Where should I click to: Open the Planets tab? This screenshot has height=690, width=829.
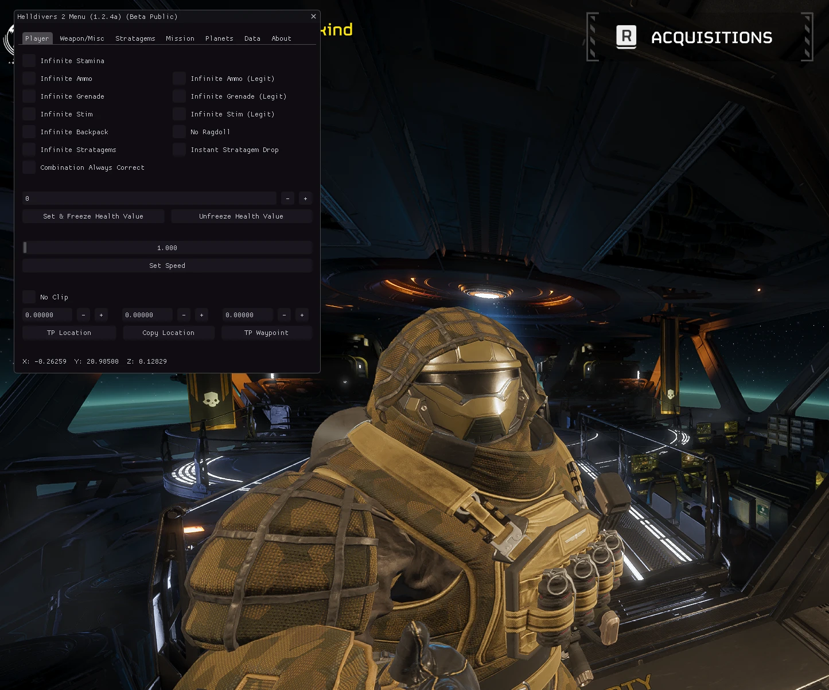219,38
